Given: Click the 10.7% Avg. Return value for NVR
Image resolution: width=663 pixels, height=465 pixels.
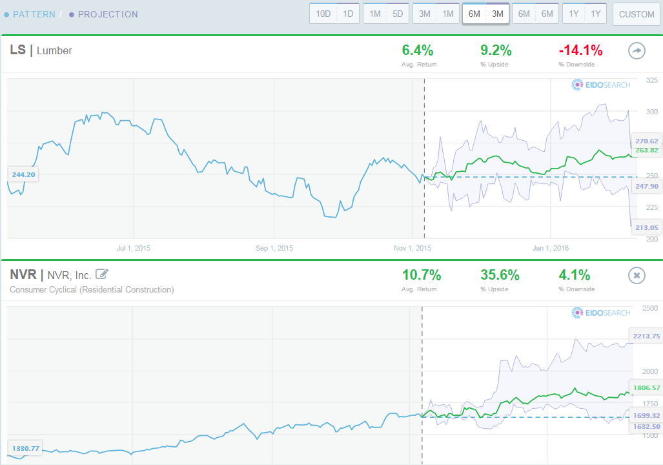Looking at the screenshot, I should pyautogui.click(x=421, y=275).
